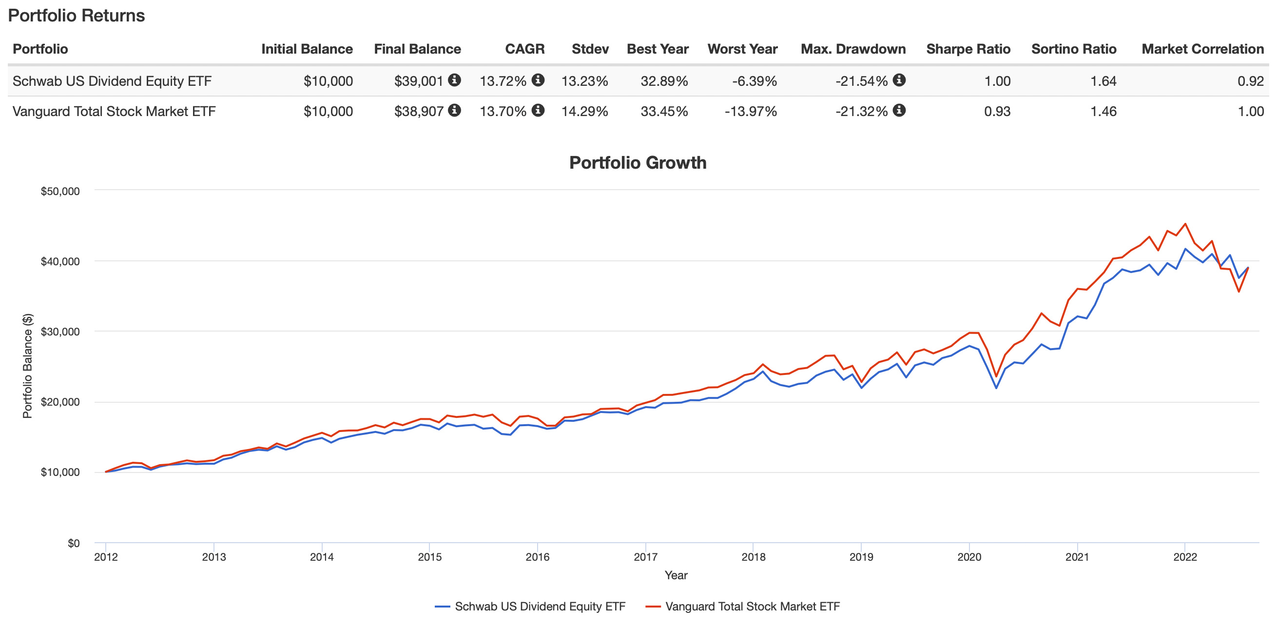Click the 2012 x-axis label
This screenshot has width=1277, height=628.
coord(106,556)
